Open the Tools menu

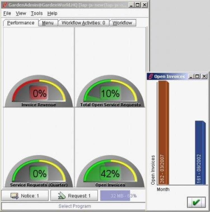[37, 13]
